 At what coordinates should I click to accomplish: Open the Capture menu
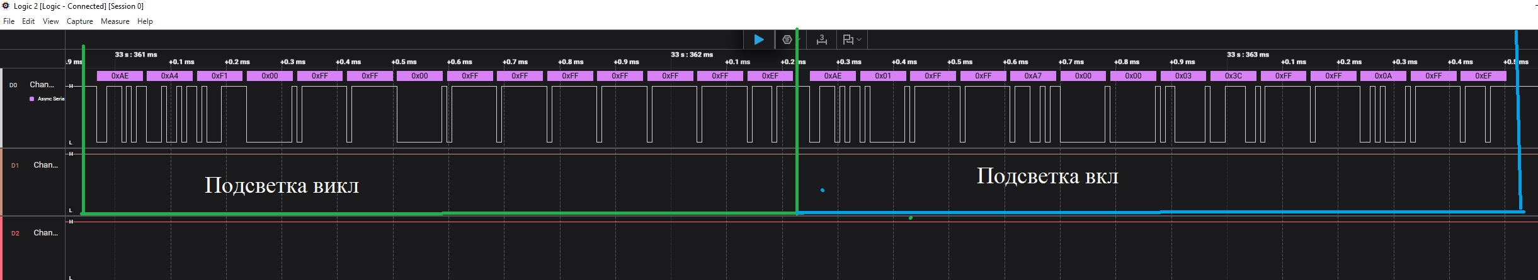[80, 21]
